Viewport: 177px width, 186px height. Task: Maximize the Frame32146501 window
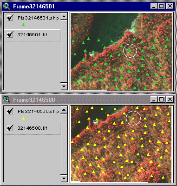pyautogui.click(x=162, y=6)
